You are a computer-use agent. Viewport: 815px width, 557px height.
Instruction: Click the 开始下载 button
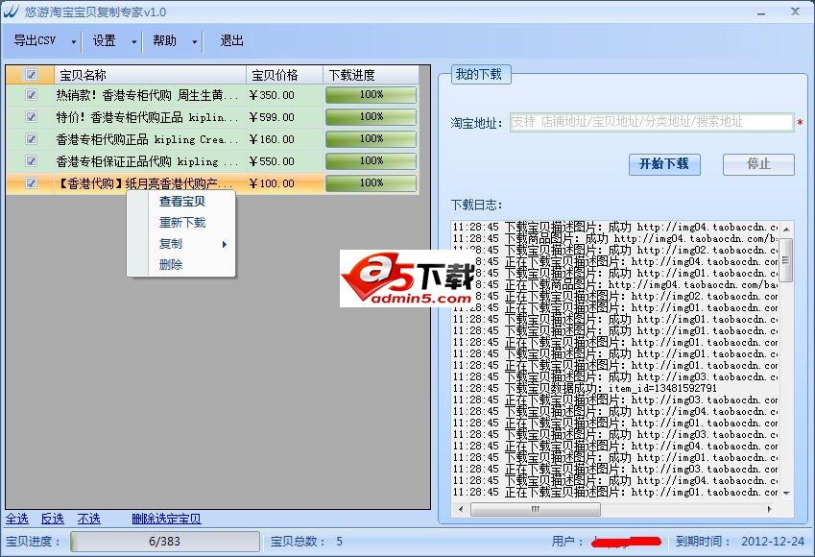[664, 164]
